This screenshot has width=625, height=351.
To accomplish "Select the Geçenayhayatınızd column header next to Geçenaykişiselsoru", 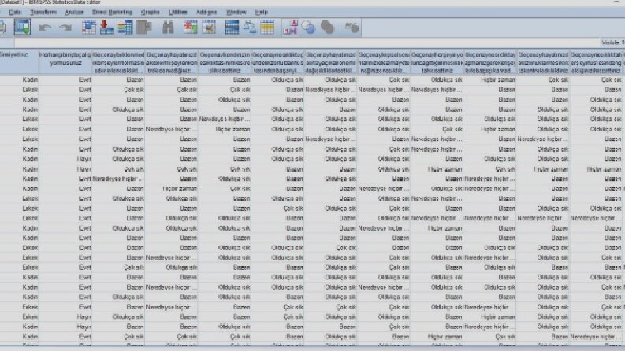I will click(x=331, y=62).
